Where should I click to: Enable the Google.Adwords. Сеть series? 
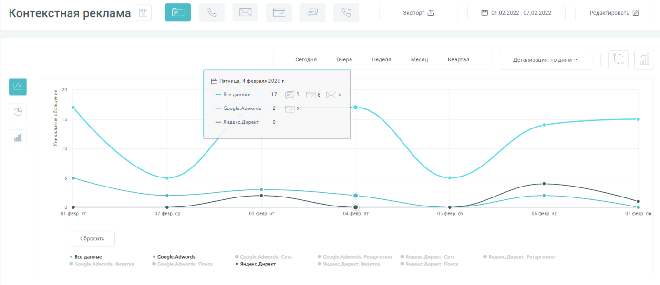tap(263, 257)
